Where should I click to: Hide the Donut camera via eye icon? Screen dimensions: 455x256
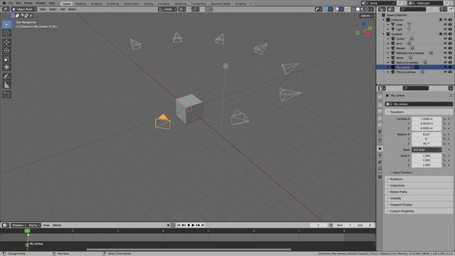pyautogui.click(x=445, y=58)
